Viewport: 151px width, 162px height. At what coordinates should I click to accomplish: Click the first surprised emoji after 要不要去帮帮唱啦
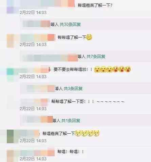tap(97, 69)
